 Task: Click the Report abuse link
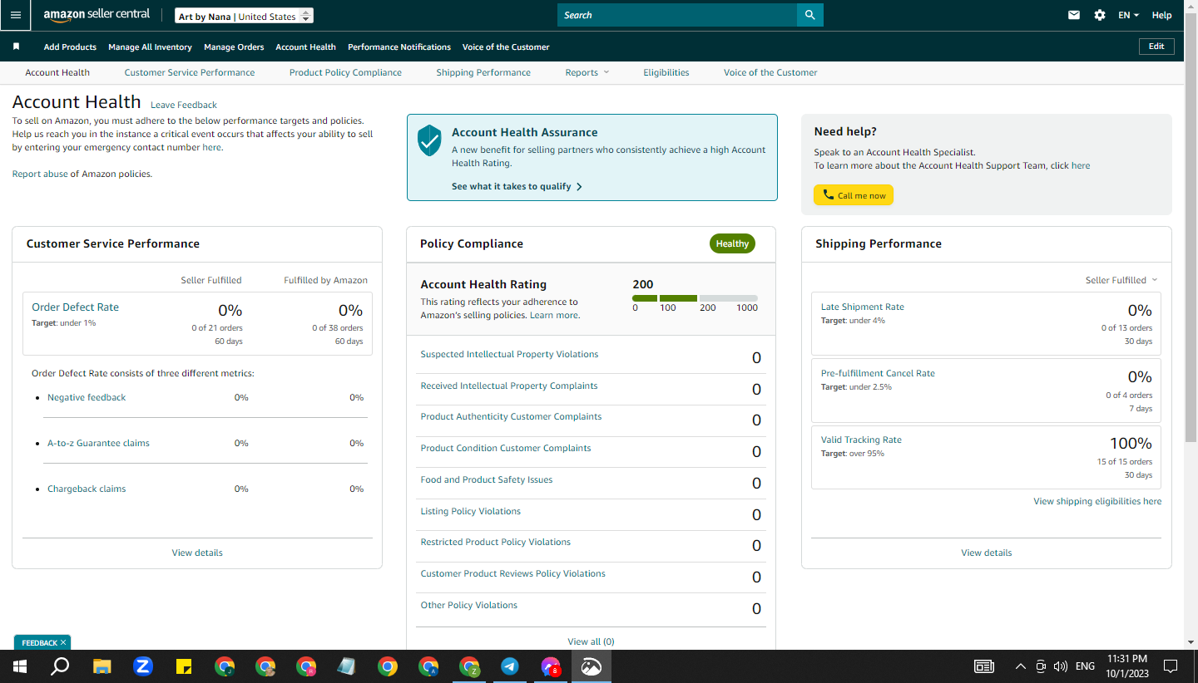pyautogui.click(x=40, y=174)
